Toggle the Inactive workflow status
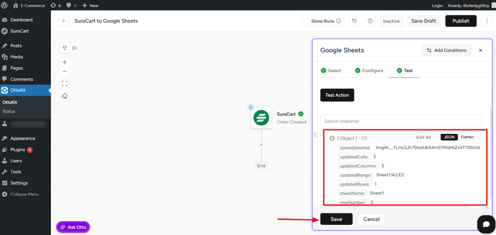 [391, 21]
